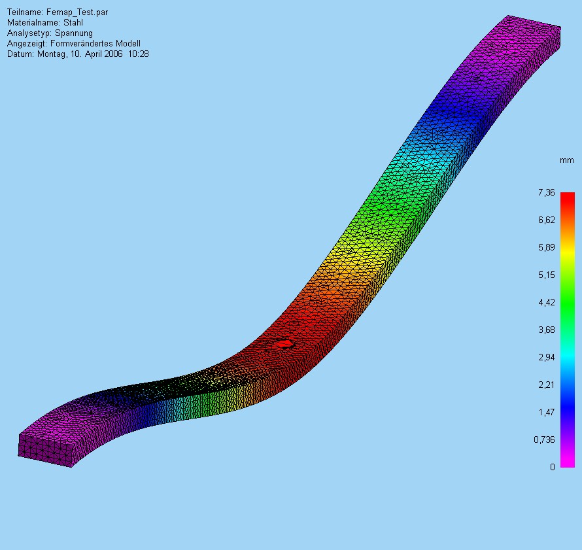This screenshot has height=550, width=582.
Task: Click the 3,68 legend value
Action: tap(547, 330)
